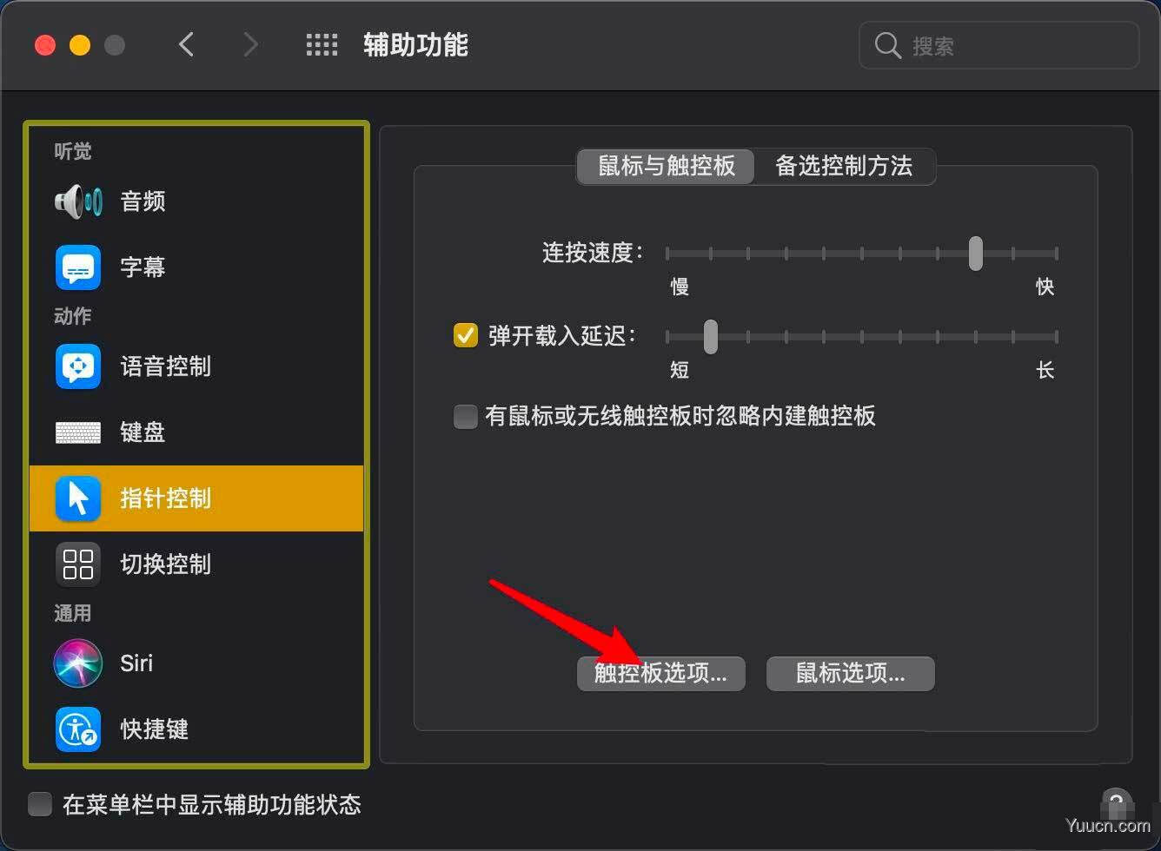1161x851 pixels.
Task: Click the 长 label under delay slider
Action: tap(1045, 370)
